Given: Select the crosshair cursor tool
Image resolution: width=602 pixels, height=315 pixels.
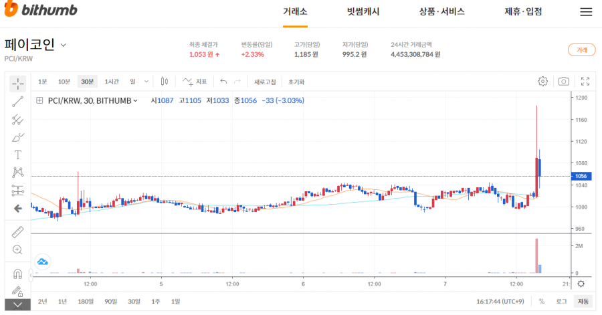Looking at the screenshot, I should click(x=17, y=83).
